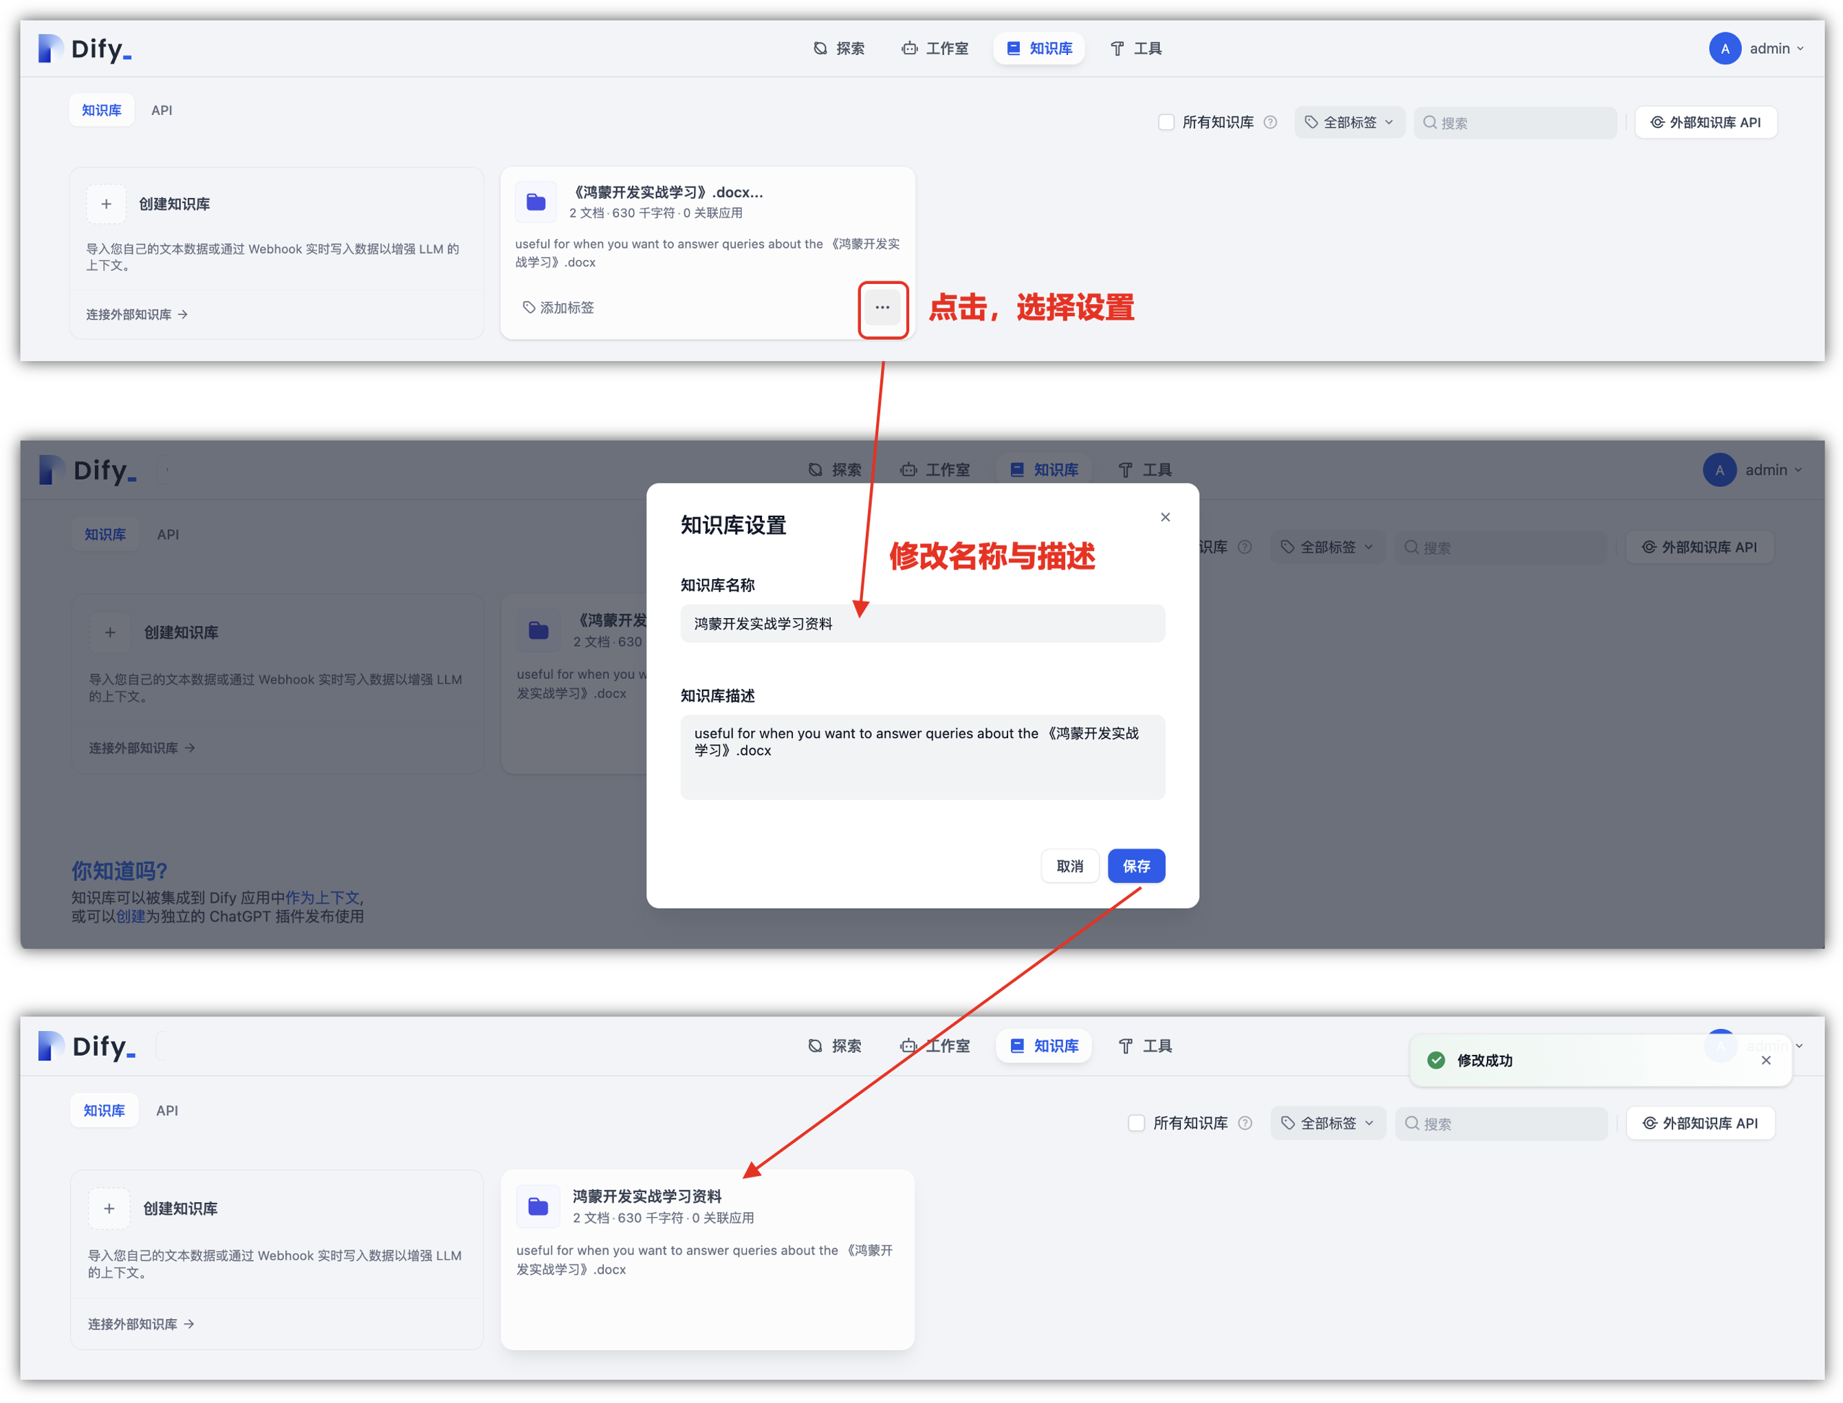Click admin avatar in the middle screenshot
The image size is (1843, 1403).
pyautogui.click(x=1719, y=470)
